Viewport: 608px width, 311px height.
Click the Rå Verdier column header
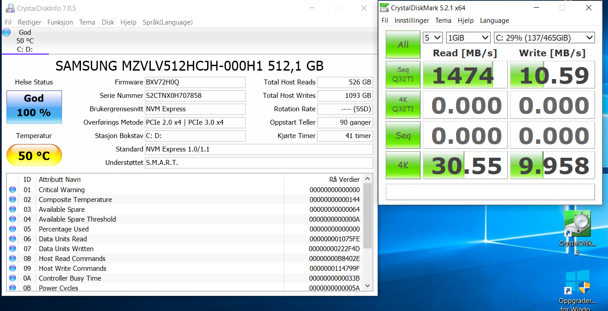click(324, 179)
